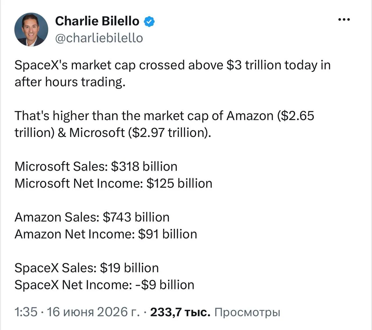The width and height of the screenshot is (372, 330).
Task: Open Charlie Bilello's profile photo
Action: pyautogui.click(x=31, y=29)
